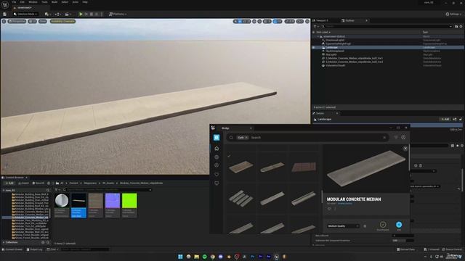Open the Cinematics toolbar dropdown icon
The height and width of the screenshot is (261, 465).
[x=68, y=14]
